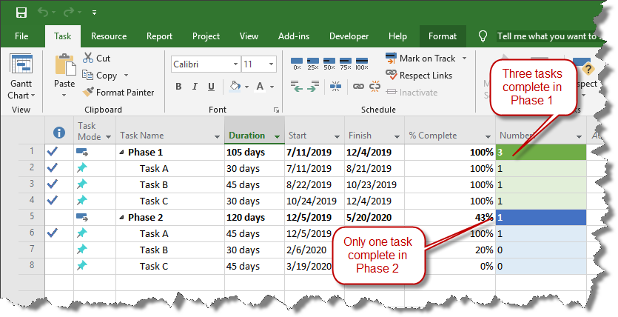Click the Format Painter brush
The width and height of the screenshot is (618, 317).
(88, 93)
